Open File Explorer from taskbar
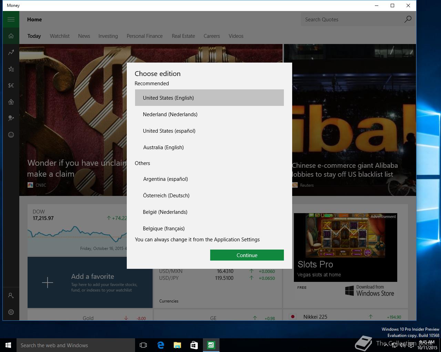This screenshot has width=441, height=352. coord(177,345)
